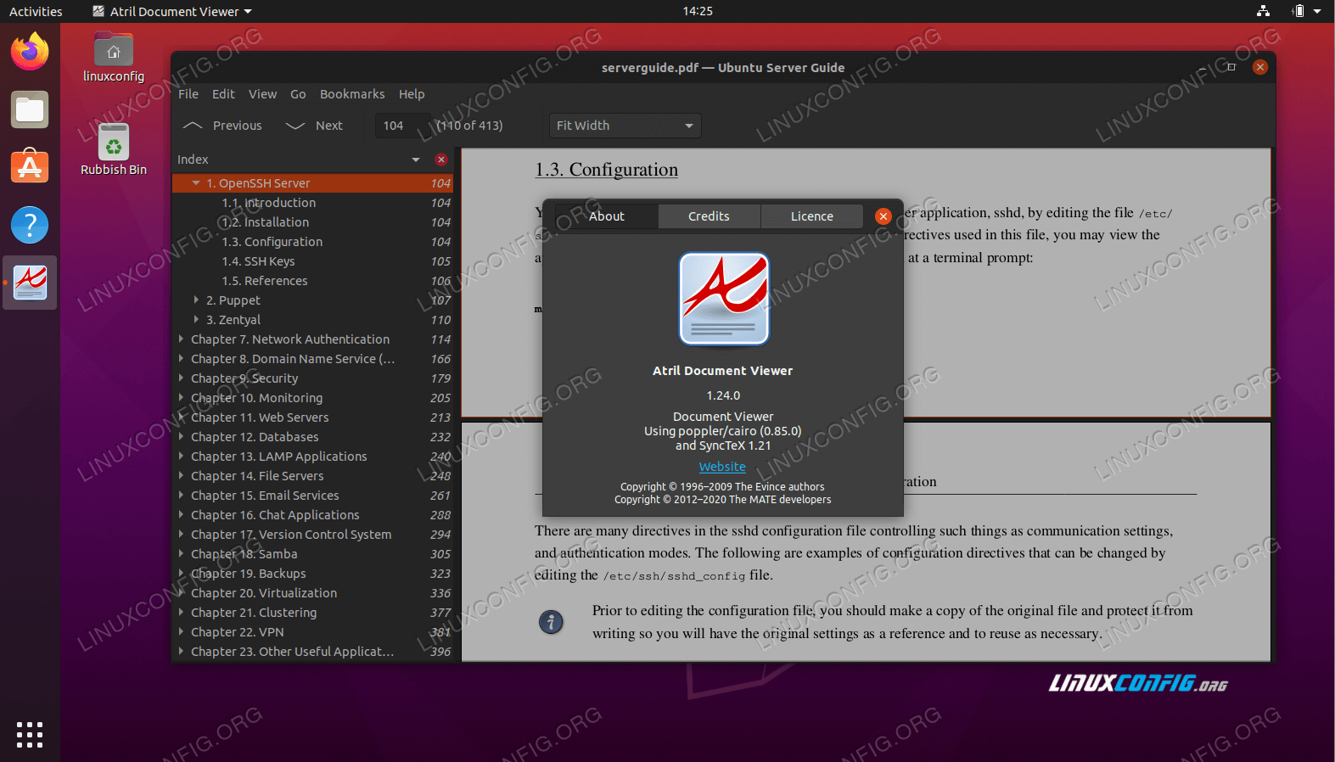Expand Chapter 9. Security node

click(181, 378)
